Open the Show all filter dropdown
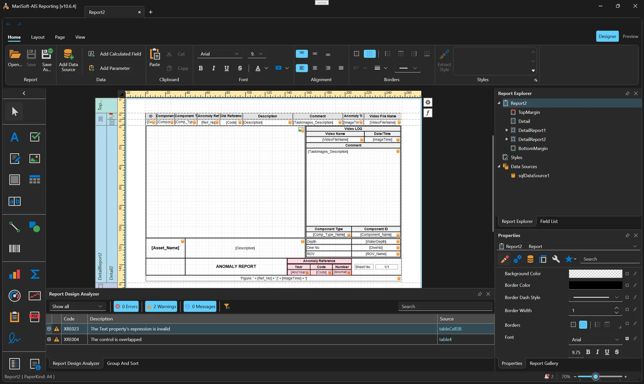644x384 pixels. 77,306
